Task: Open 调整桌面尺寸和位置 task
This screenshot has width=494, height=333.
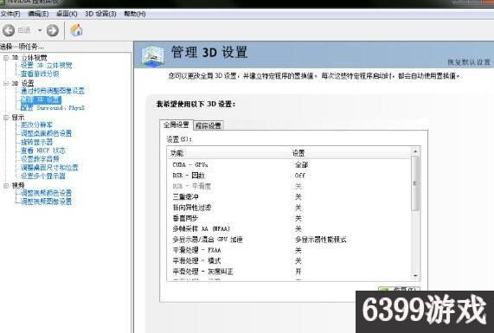Action: click(49, 168)
